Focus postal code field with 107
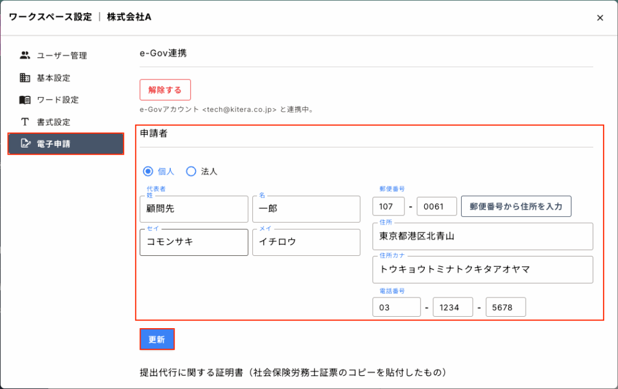Image resolution: width=618 pixels, height=389 pixels. pos(389,207)
